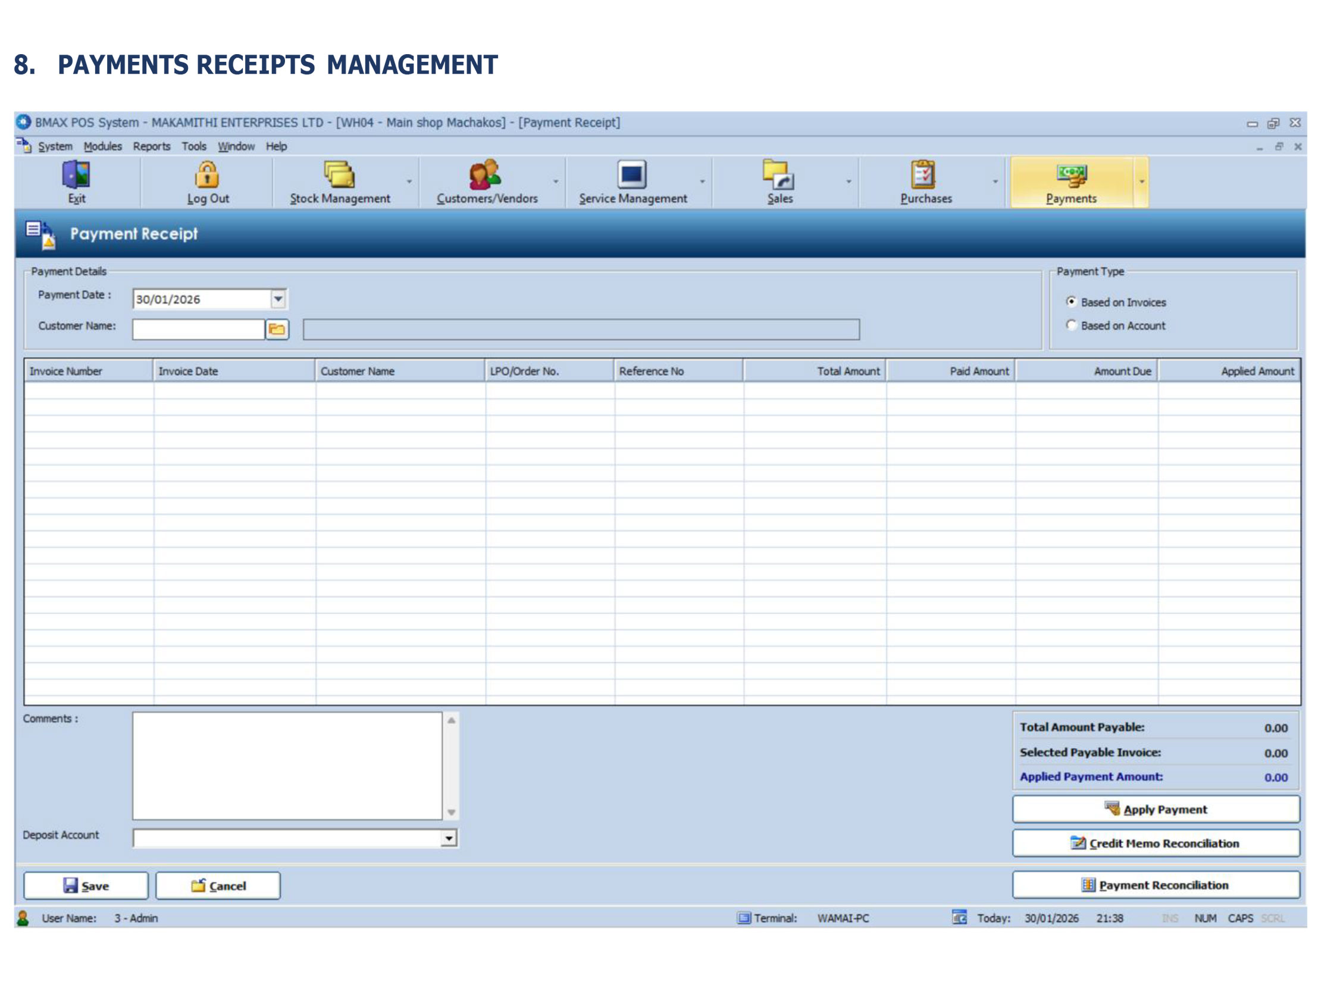This screenshot has width=1321, height=982.
Task: Click the Customer Name input field
Action: coord(198,330)
